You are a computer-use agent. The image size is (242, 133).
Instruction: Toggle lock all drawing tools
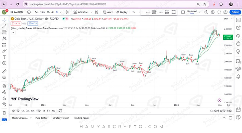click(x=4, y=98)
